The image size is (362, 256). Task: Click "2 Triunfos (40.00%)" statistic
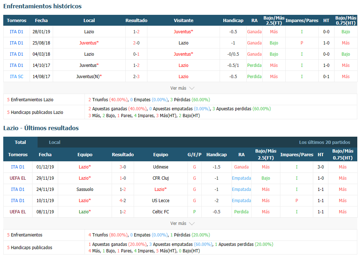108,99
